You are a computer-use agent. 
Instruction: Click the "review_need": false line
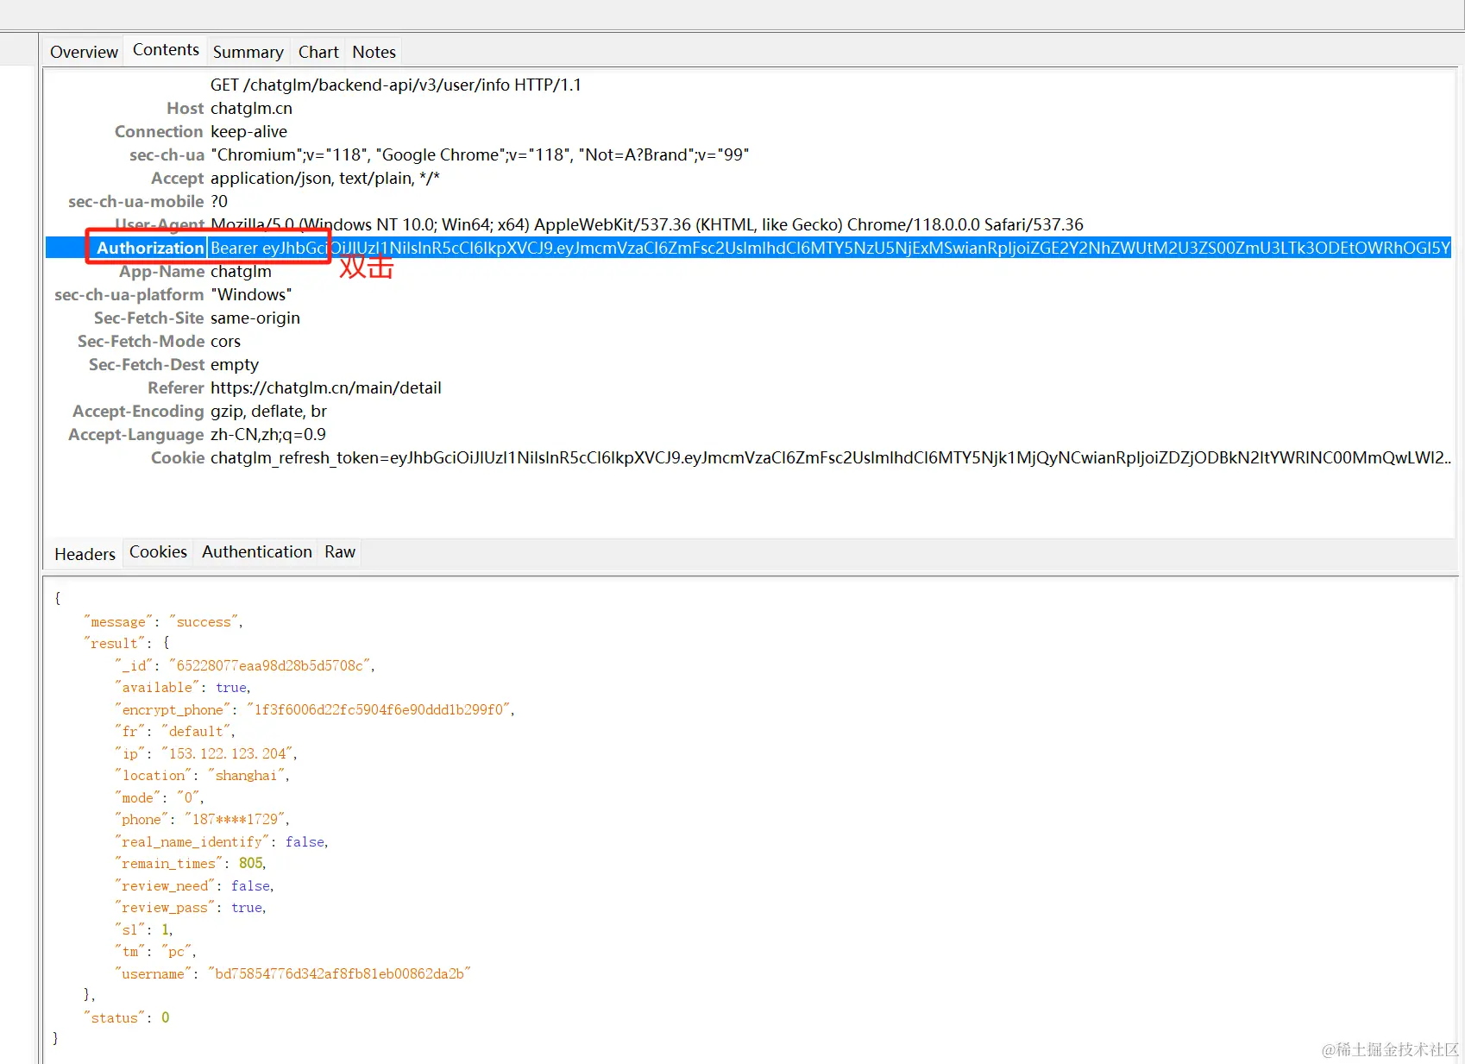pos(194,885)
